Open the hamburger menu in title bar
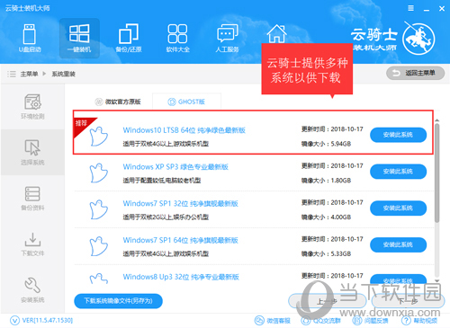 (x=410, y=8)
